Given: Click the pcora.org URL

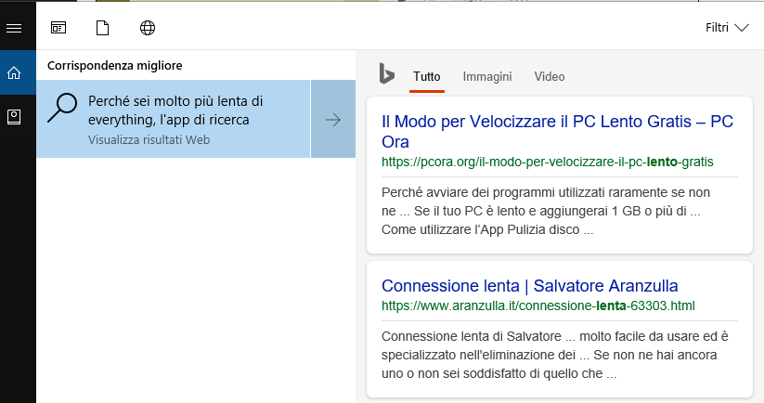Looking at the screenshot, I should tap(547, 162).
